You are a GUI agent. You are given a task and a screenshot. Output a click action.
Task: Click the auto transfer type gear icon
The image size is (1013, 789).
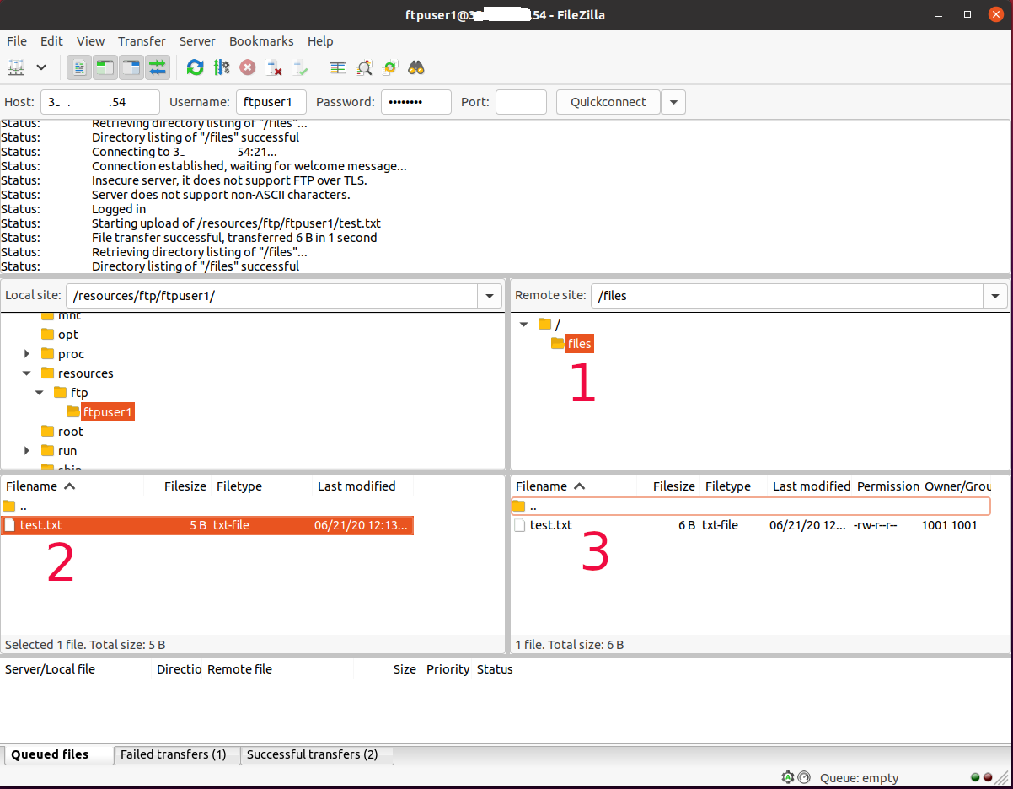[x=788, y=777]
